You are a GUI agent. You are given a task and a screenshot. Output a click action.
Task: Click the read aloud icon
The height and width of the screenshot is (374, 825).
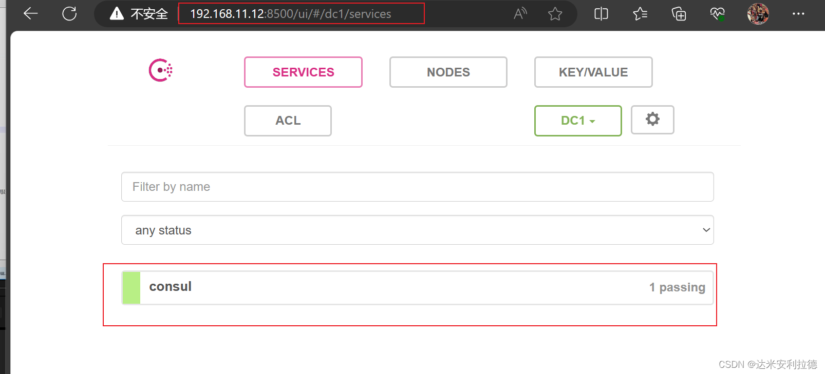[520, 13]
